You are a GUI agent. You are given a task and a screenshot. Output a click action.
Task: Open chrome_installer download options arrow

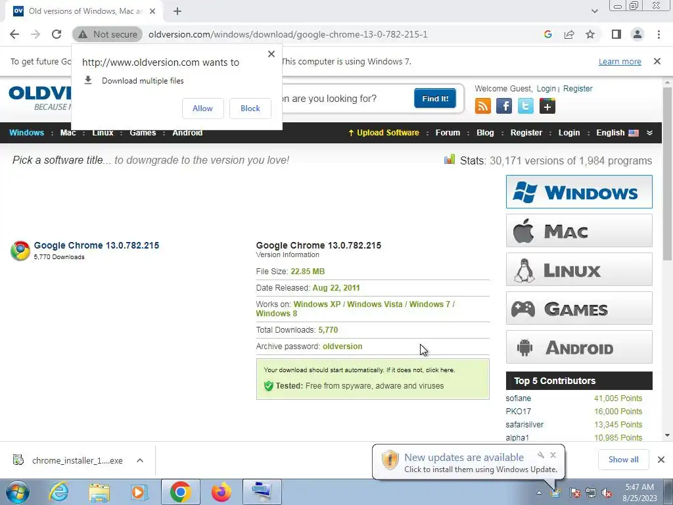139,460
